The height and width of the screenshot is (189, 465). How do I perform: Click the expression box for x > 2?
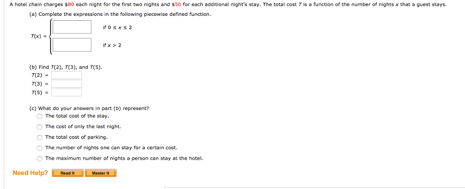click(72, 45)
